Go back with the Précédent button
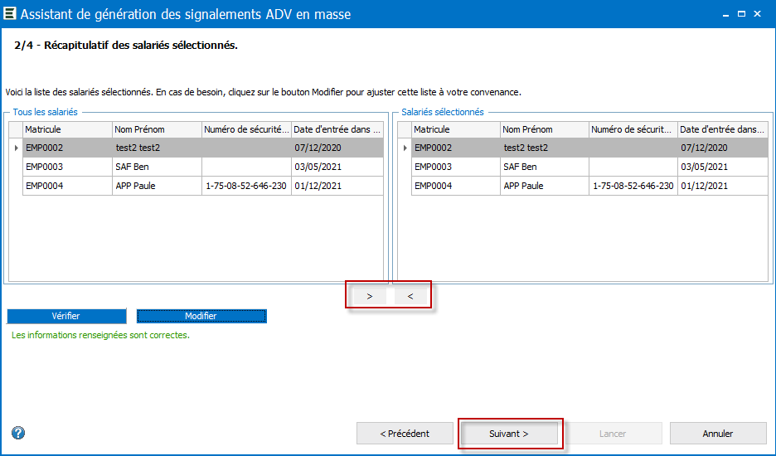 tap(405, 434)
